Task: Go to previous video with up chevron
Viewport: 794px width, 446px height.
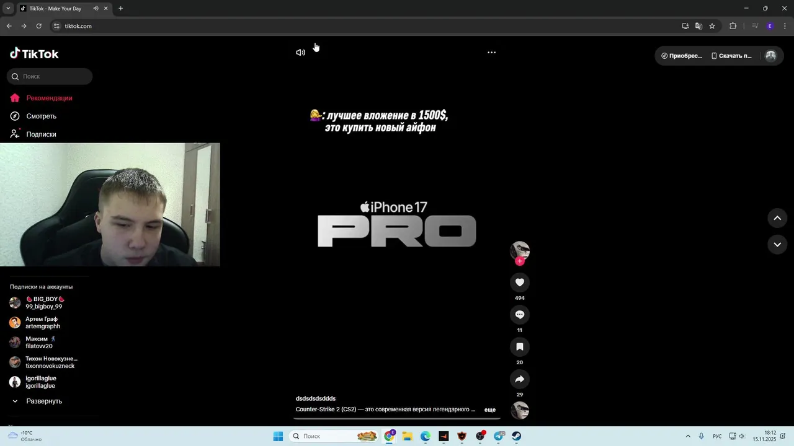Action: (777, 218)
